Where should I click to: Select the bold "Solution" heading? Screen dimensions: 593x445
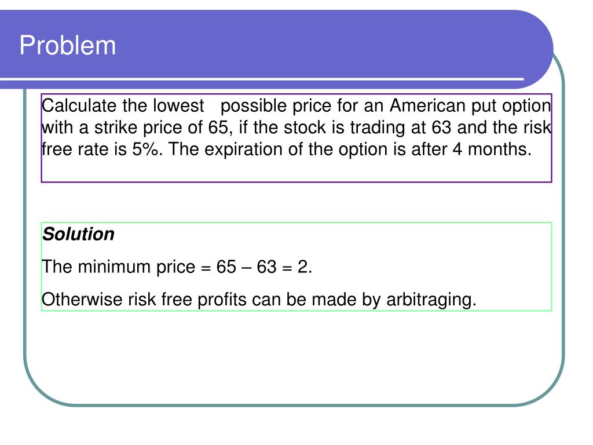click(x=78, y=234)
